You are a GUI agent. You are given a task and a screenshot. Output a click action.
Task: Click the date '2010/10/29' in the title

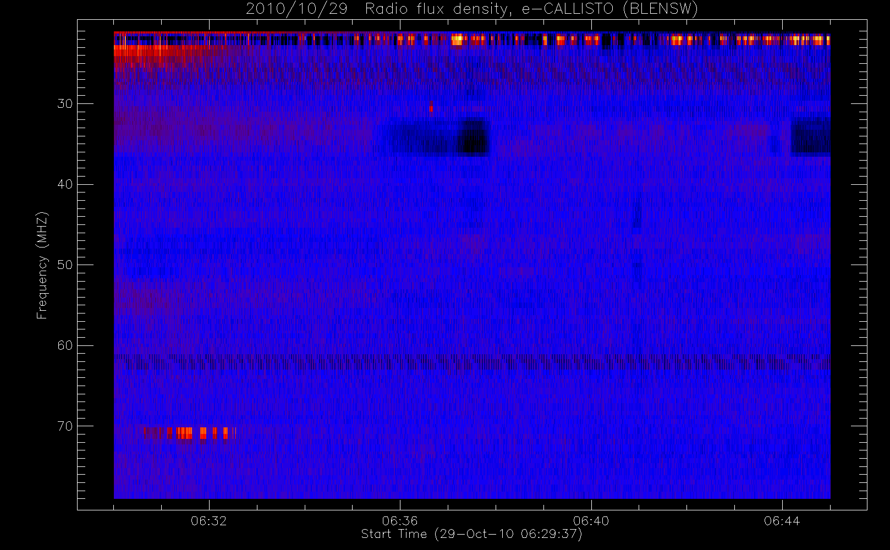point(296,9)
